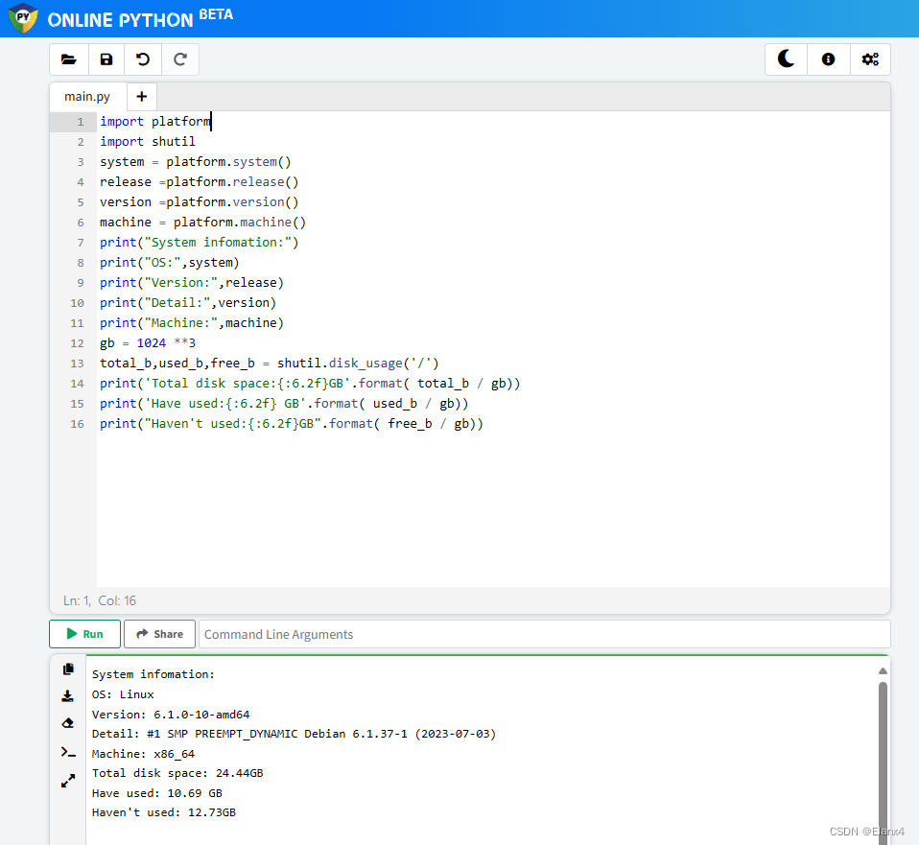Clear console with the eraser icon
Screen dimensions: 919x845
tap(68, 724)
